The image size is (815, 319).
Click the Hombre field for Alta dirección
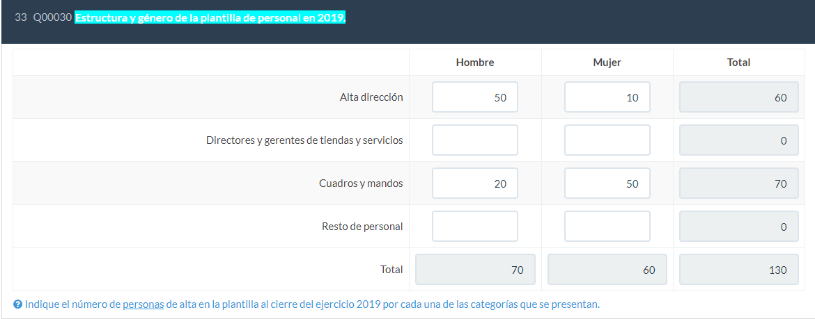click(475, 97)
